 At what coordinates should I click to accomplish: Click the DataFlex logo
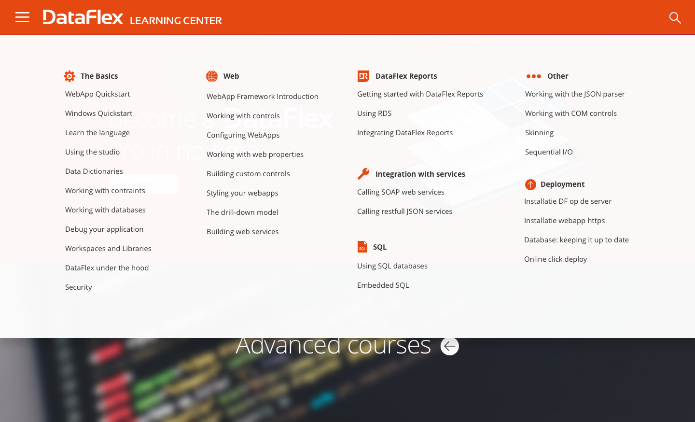(x=83, y=17)
